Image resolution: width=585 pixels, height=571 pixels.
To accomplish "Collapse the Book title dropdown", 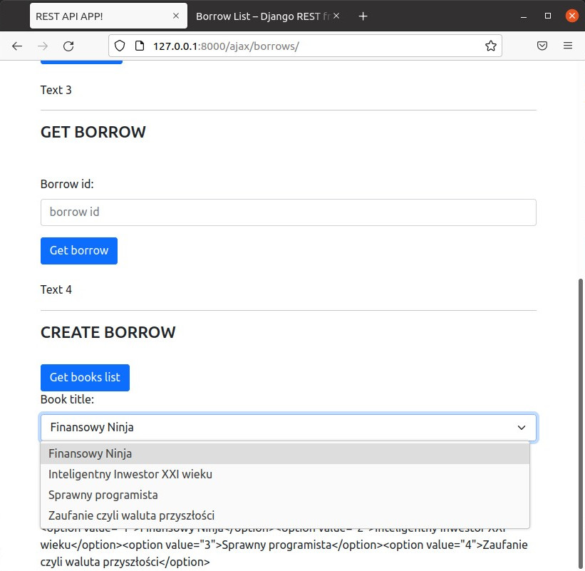I will click(521, 428).
